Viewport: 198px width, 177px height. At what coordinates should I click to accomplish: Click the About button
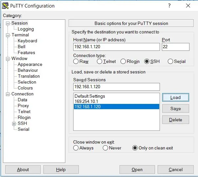(23, 169)
